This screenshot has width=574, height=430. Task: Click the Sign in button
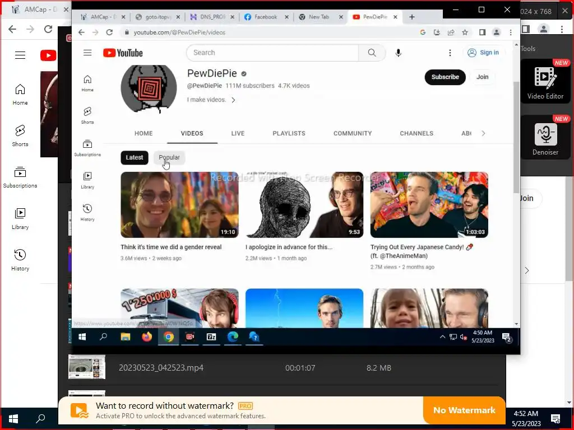coord(484,53)
